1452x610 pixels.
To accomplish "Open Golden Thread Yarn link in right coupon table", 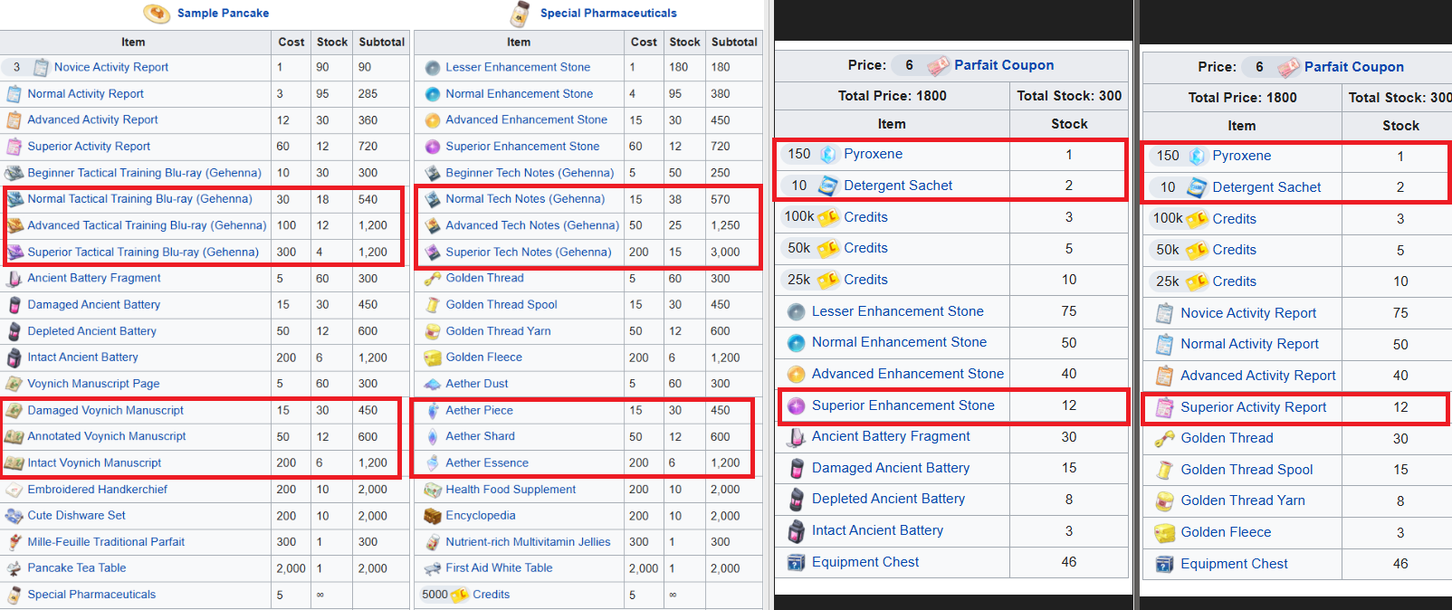I will point(1243,500).
